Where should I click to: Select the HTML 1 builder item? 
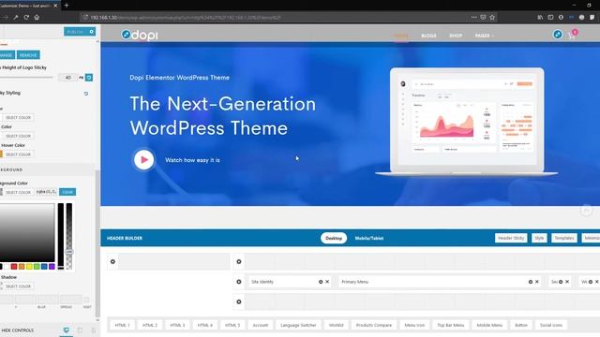click(123, 325)
